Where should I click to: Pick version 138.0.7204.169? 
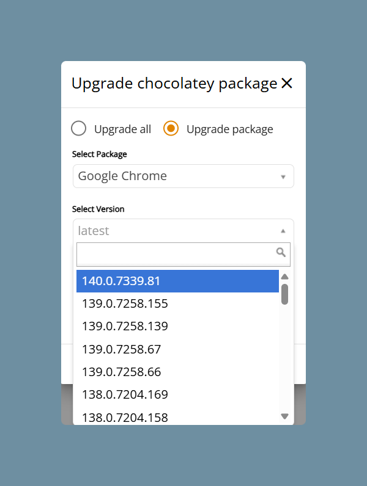177,394
